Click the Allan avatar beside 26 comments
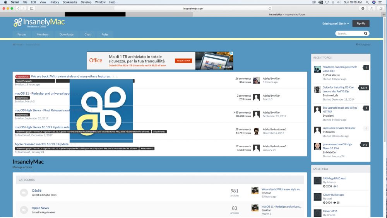Viewport: 387px width, 218px height. (256, 80)
